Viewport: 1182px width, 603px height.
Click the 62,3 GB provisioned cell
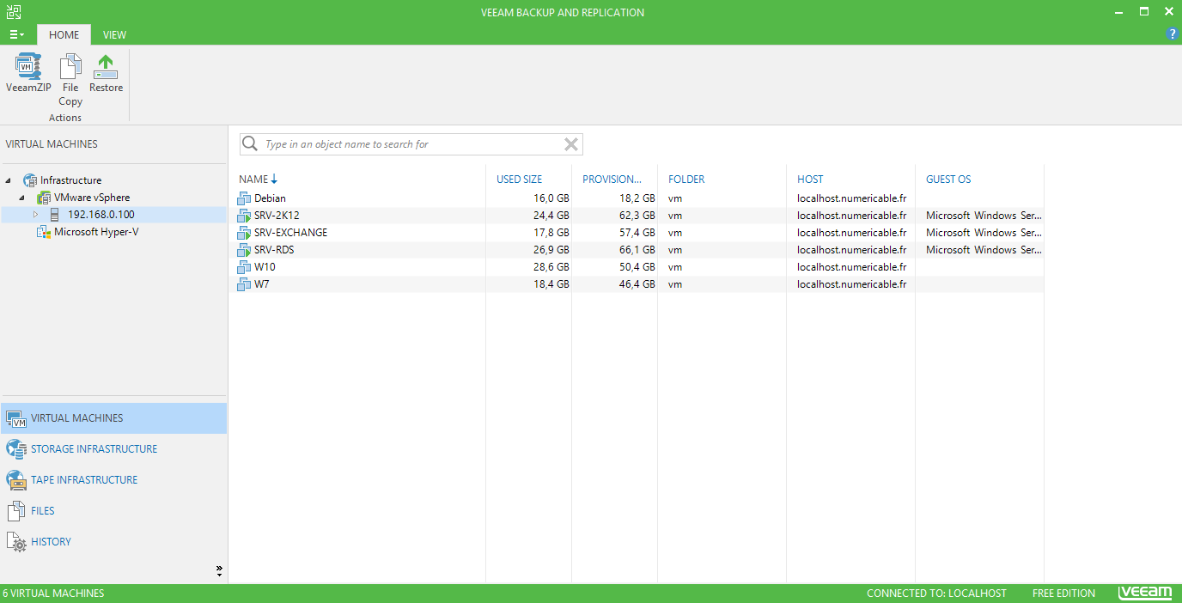click(x=637, y=216)
